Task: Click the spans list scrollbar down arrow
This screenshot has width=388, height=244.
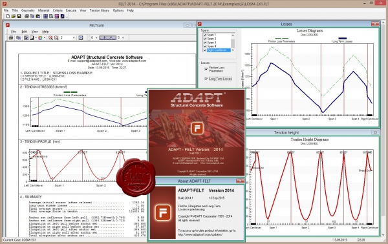Action: [233, 50]
